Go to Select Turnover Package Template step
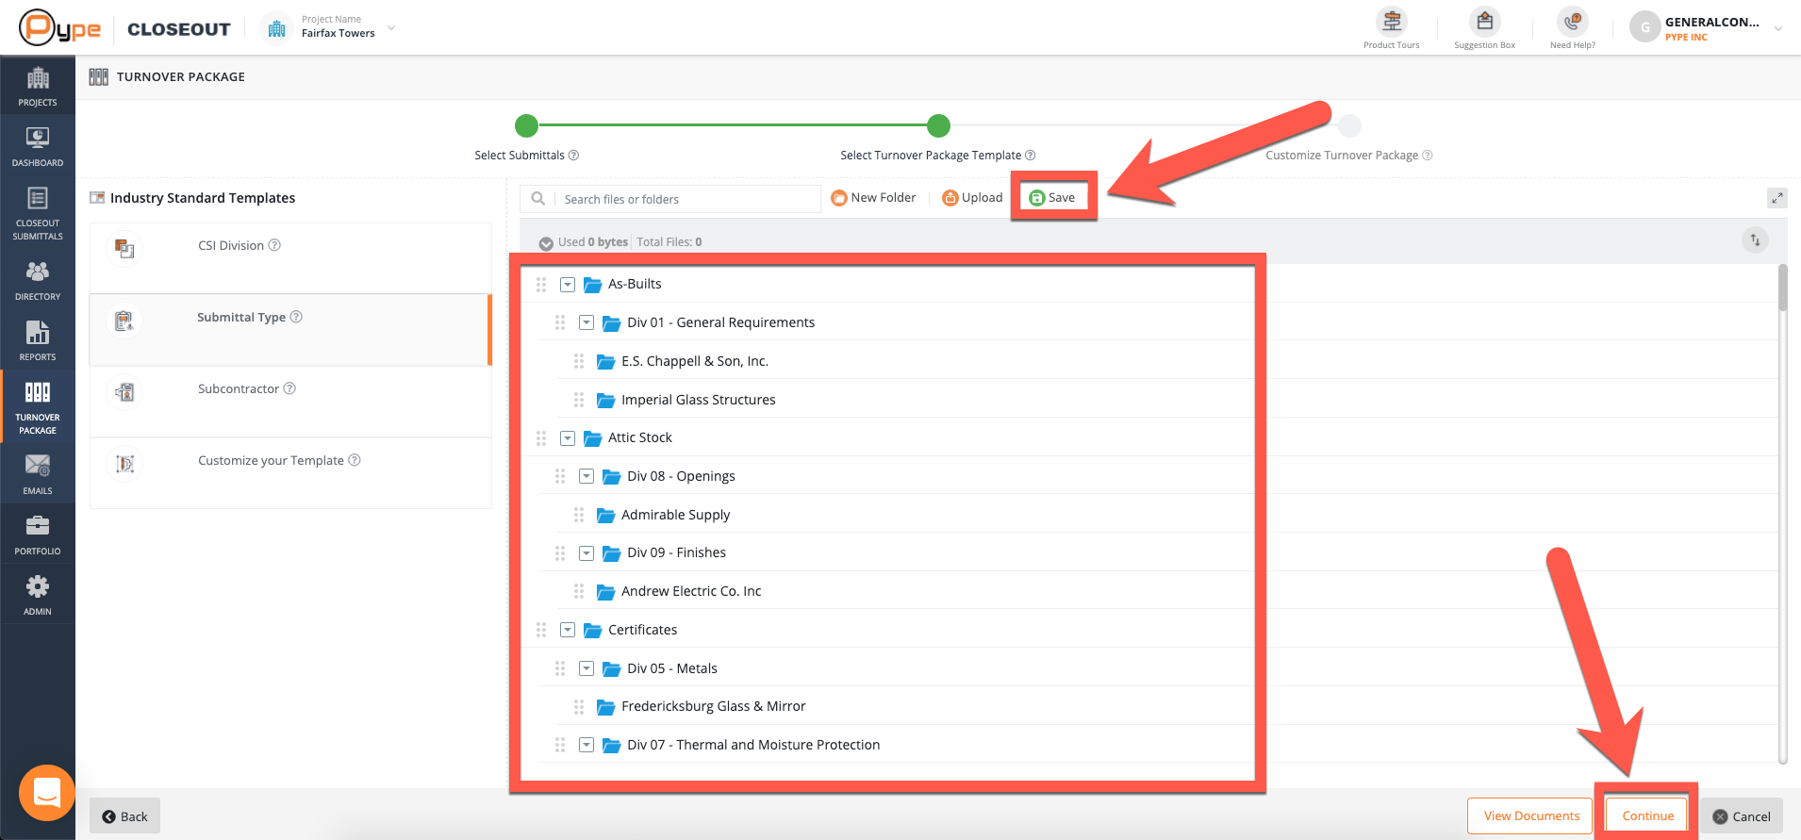The height and width of the screenshot is (840, 1801). point(938,125)
